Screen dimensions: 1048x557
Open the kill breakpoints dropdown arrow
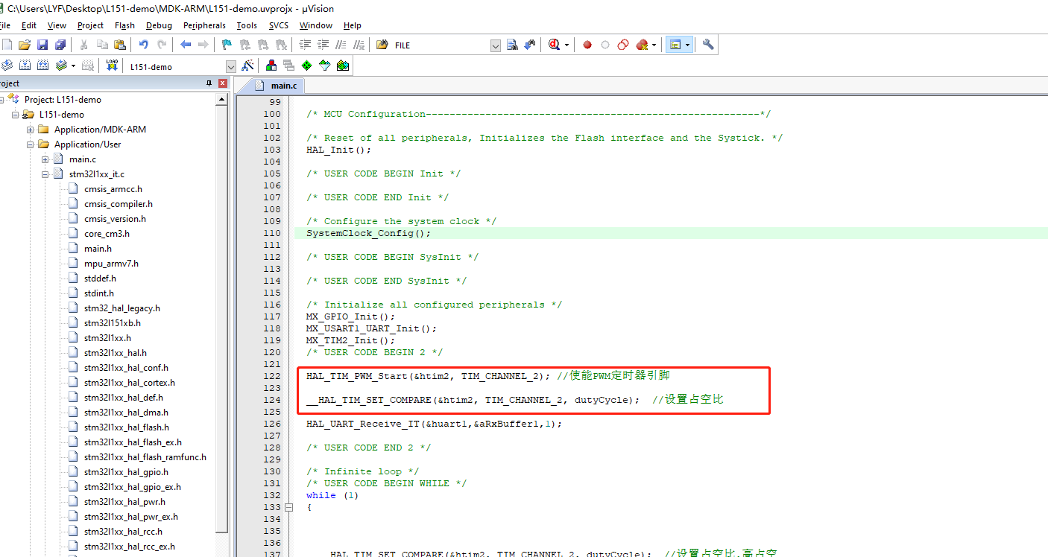point(654,45)
